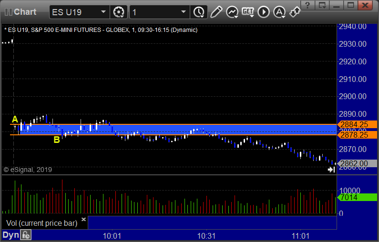This screenshot has width=379, height=242.
Task: Click the 2884.25 orange price label
Action: tap(357, 124)
